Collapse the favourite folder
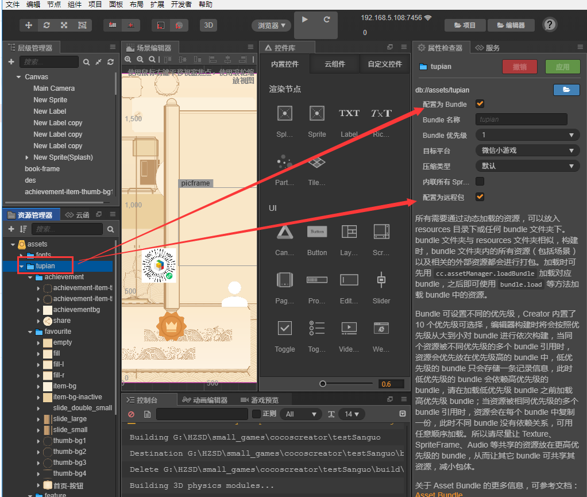Screen dimensions: 587x497 click(x=30, y=332)
